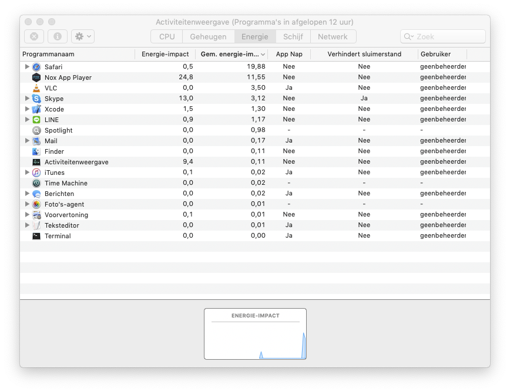Expand the iTunes disclosure triangle
The image size is (510, 392).
pos(27,172)
